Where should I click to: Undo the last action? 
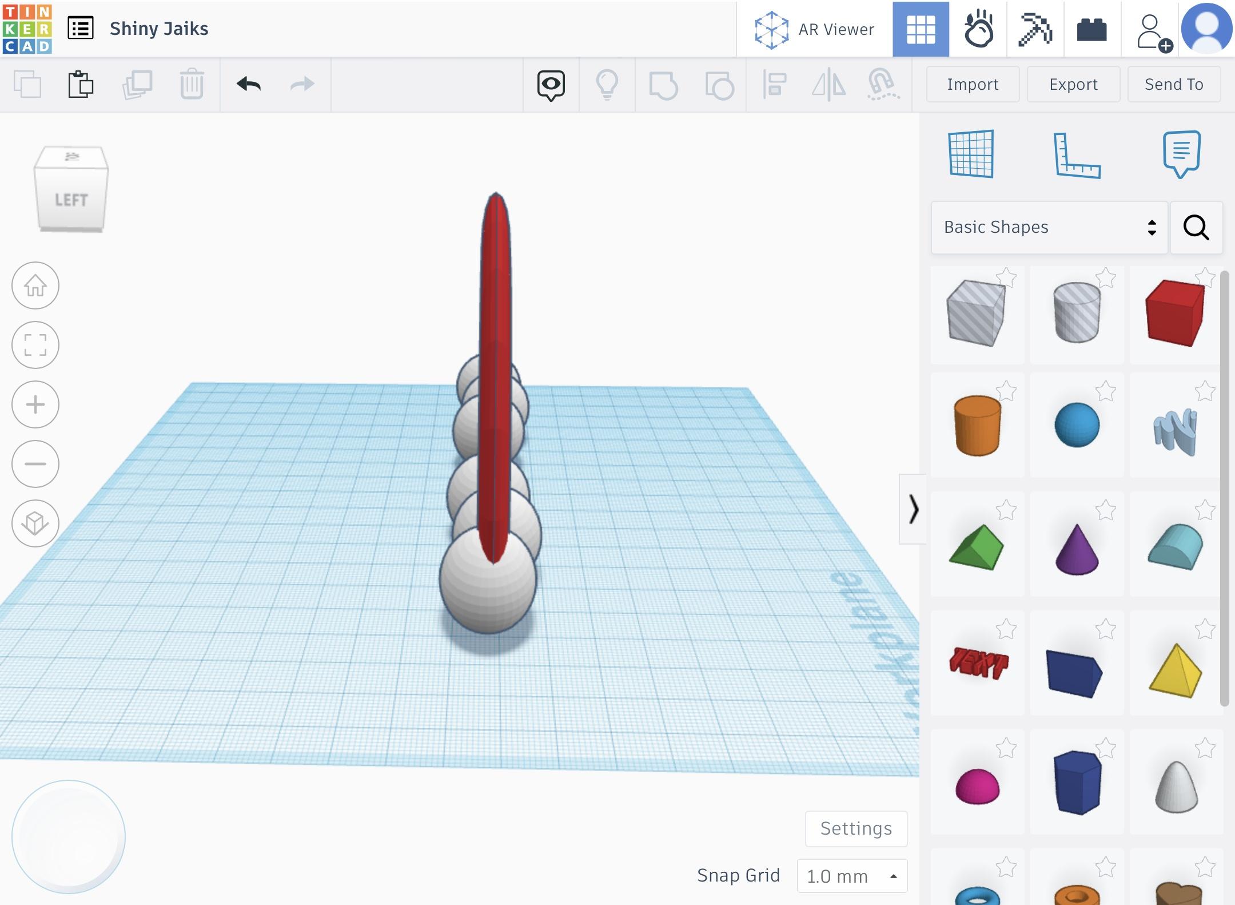249,85
